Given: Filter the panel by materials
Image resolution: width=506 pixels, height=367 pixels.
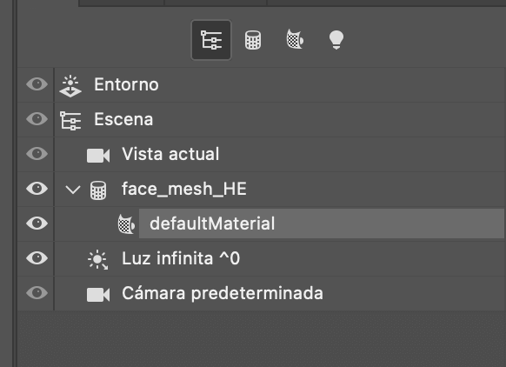Looking at the screenshot, I should [295, 39].
